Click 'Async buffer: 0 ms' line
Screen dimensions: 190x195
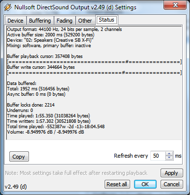point(36,94)
